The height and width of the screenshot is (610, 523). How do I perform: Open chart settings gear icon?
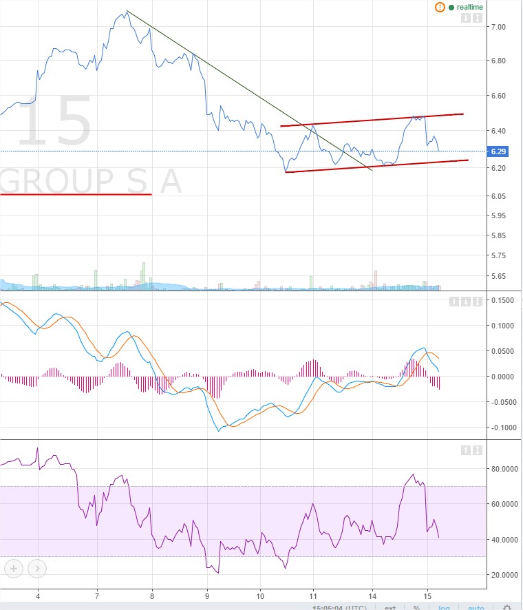[507, 607]
